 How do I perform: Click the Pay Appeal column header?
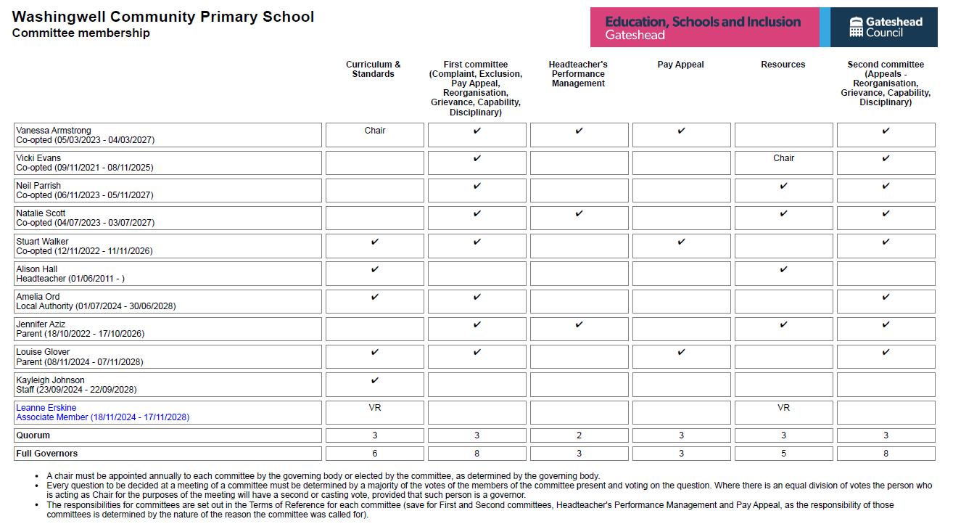click(680, 65)
